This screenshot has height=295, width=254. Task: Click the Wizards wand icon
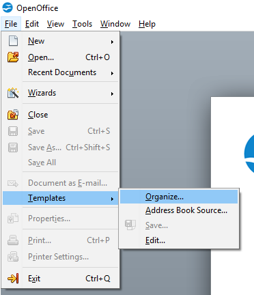(13, 93)
